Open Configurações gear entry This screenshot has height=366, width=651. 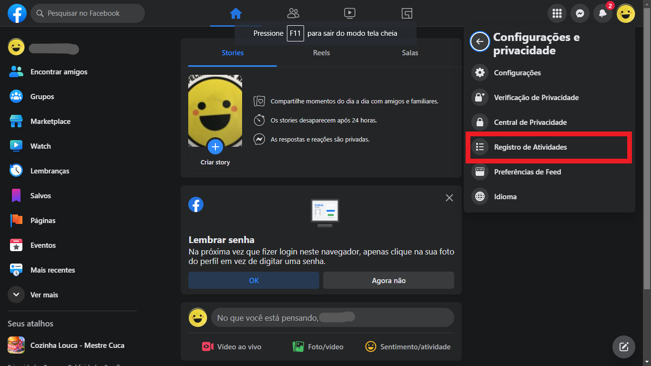point(549,73)
